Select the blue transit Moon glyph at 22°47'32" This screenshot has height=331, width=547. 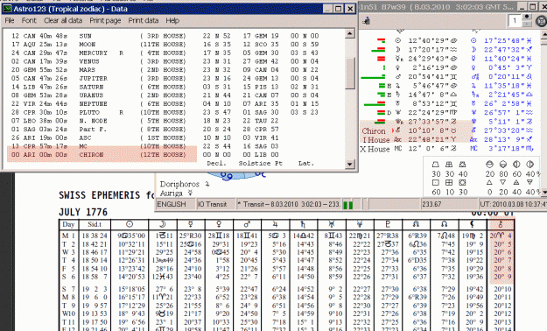[x=473, y=50]
